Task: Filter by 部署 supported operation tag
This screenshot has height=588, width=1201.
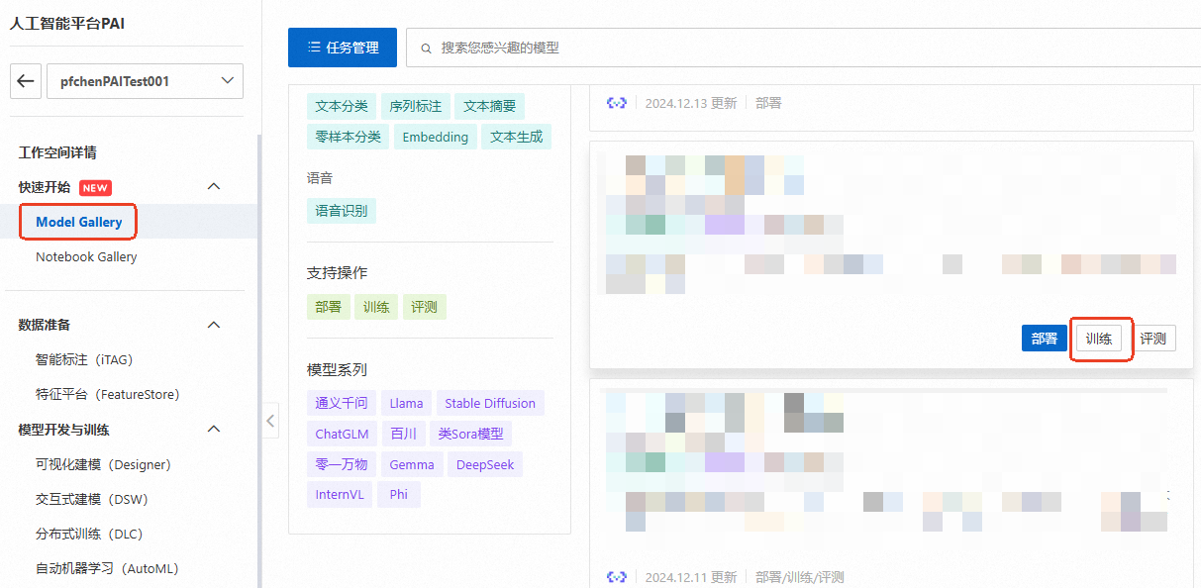Action: (x=329, y=307)
